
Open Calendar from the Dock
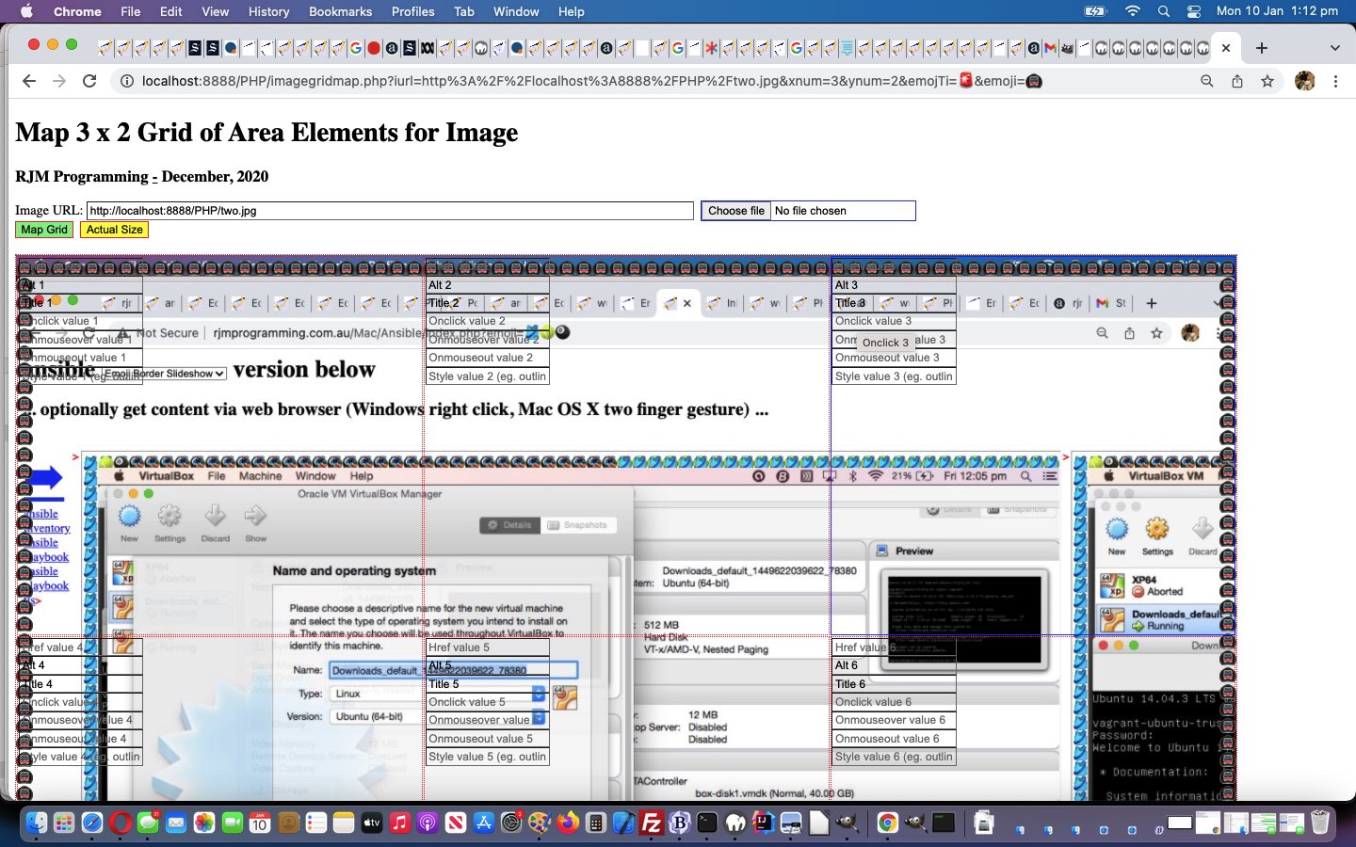260,823
